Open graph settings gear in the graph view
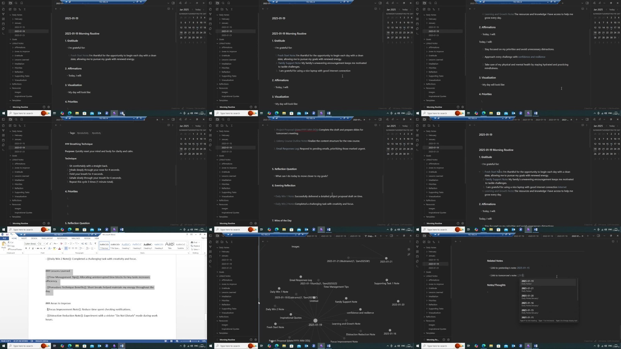The width and height of the screenshot is (621, 349). [409, 249]
